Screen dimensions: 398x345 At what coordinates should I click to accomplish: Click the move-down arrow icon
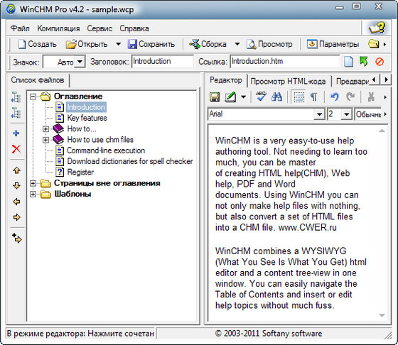[17, 186]
